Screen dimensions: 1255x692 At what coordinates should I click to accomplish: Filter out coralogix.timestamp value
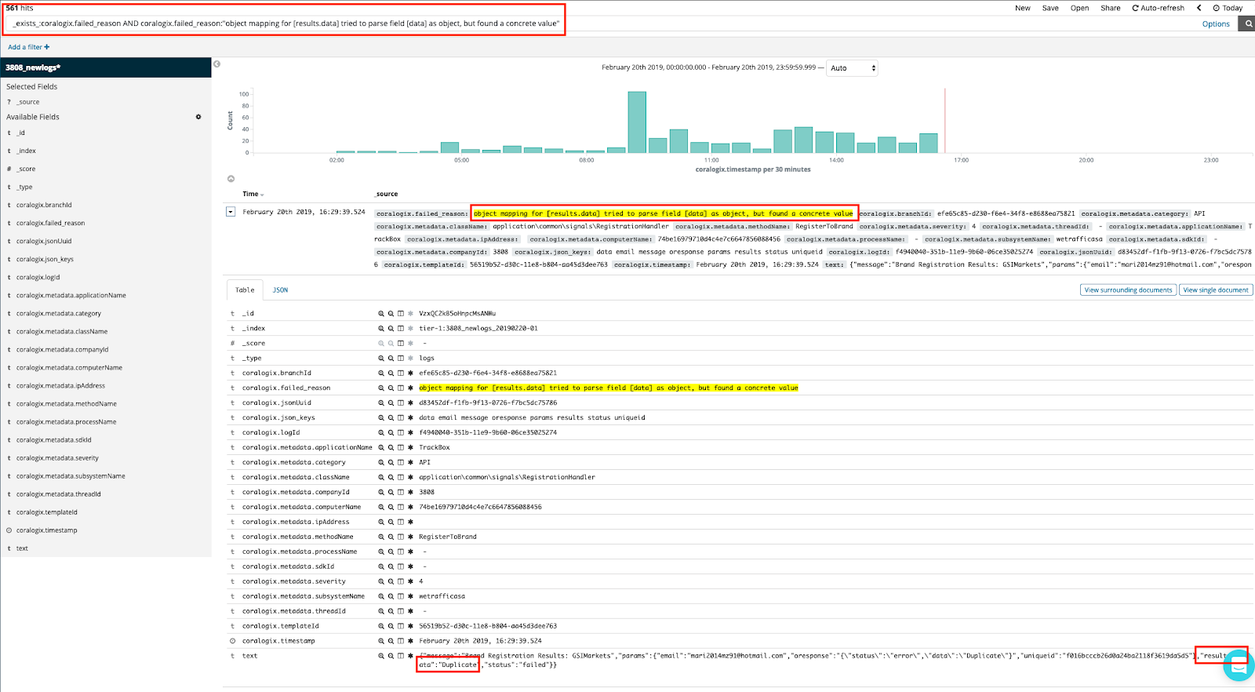click(x=391, y=642)
